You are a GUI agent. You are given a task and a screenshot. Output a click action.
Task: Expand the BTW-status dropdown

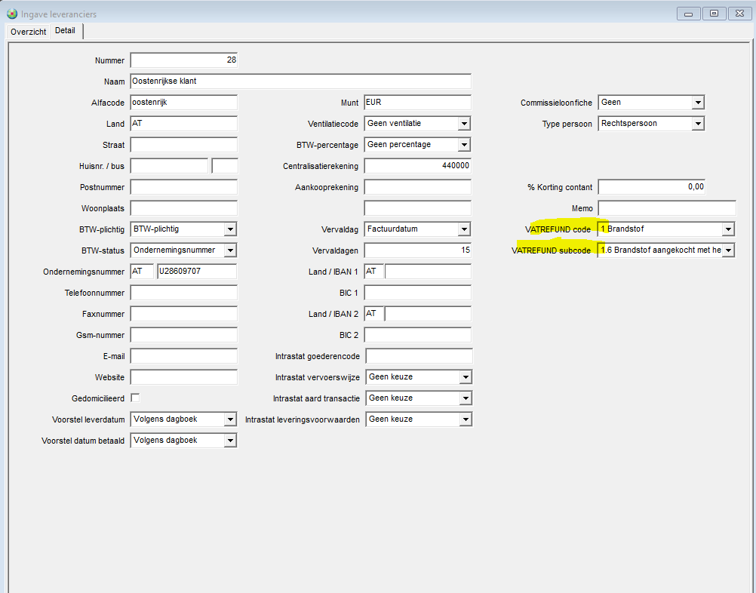tap(230, 250)
